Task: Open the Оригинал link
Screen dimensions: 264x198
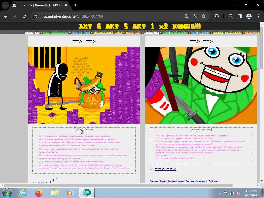Action: [x=214, y=181]
